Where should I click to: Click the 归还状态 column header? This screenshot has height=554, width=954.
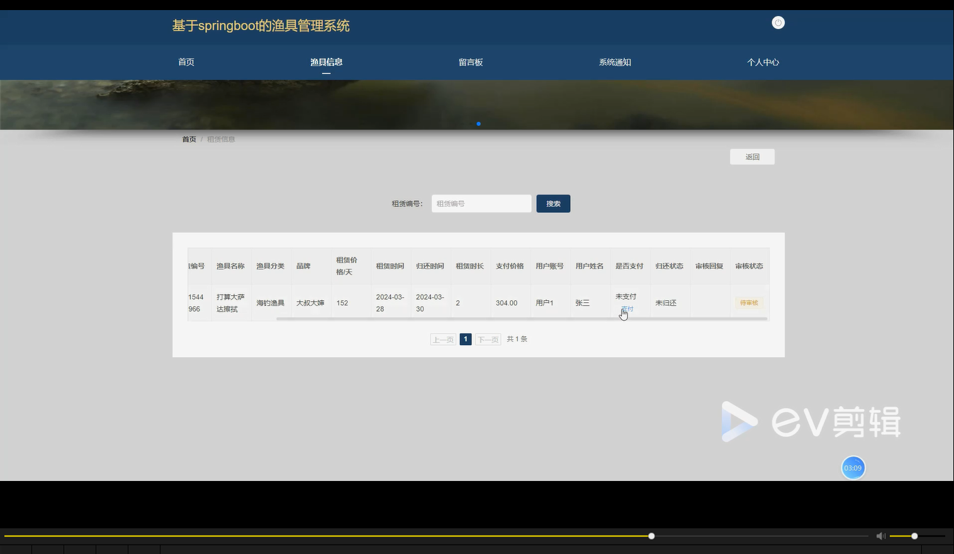click(x=669, y=266)
